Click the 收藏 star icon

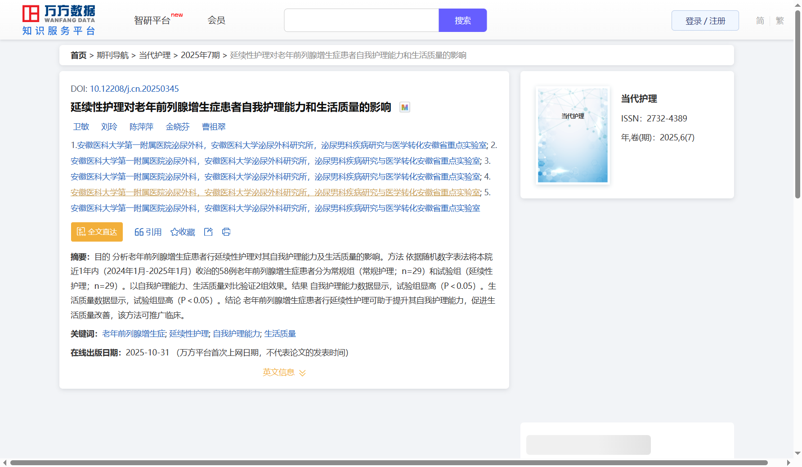[175, 232]
